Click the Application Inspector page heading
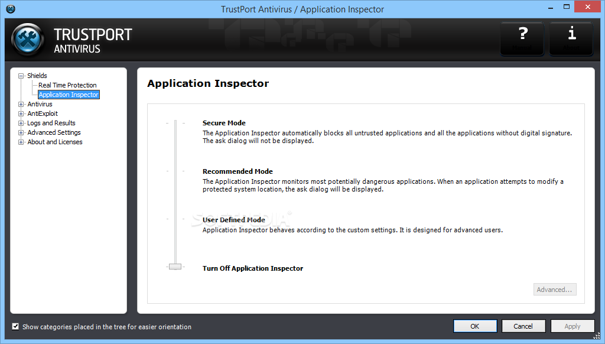The height and width of the screenshot is (344, 605). click(x=208, y=83)
